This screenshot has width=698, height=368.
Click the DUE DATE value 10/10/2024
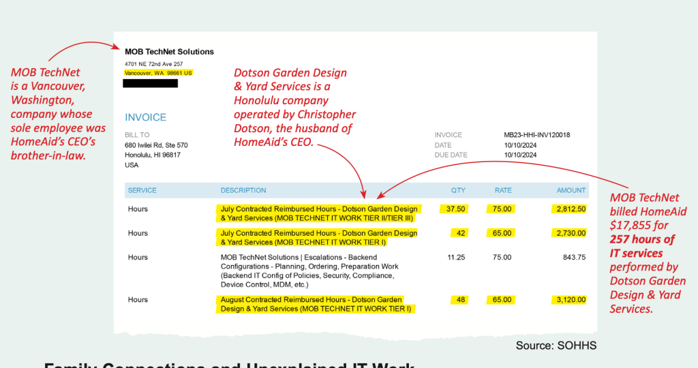click(520, 155)
